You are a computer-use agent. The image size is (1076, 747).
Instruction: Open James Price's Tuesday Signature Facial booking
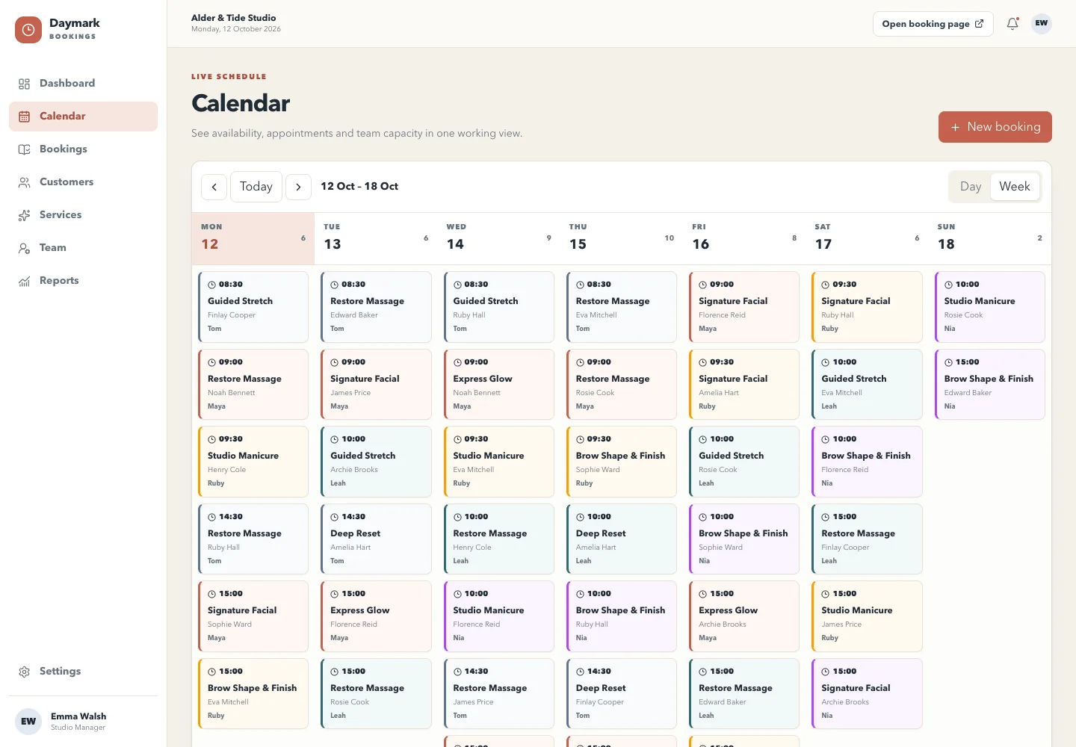click(x=376, y=385)
